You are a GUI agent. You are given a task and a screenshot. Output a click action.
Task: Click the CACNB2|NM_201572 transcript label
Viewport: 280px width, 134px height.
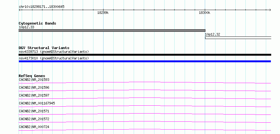34,119
